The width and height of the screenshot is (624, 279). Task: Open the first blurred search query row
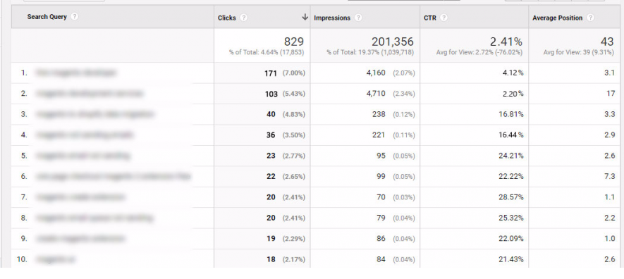76,73
